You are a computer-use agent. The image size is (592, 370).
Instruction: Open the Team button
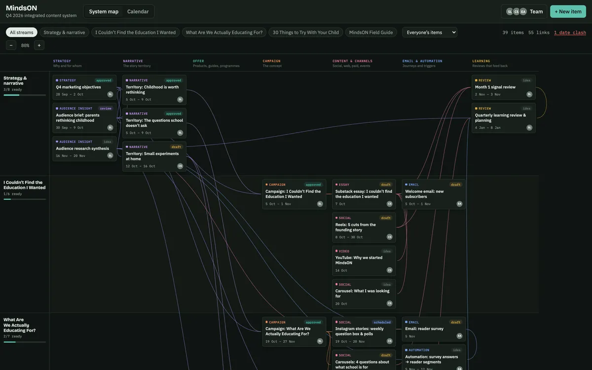[524, 11]
